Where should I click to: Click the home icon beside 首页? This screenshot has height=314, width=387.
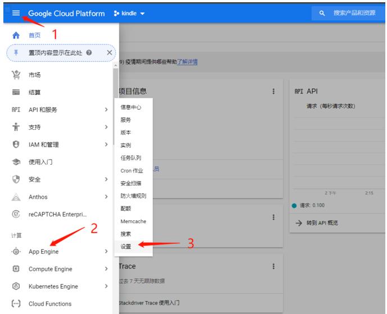point(16,35)
